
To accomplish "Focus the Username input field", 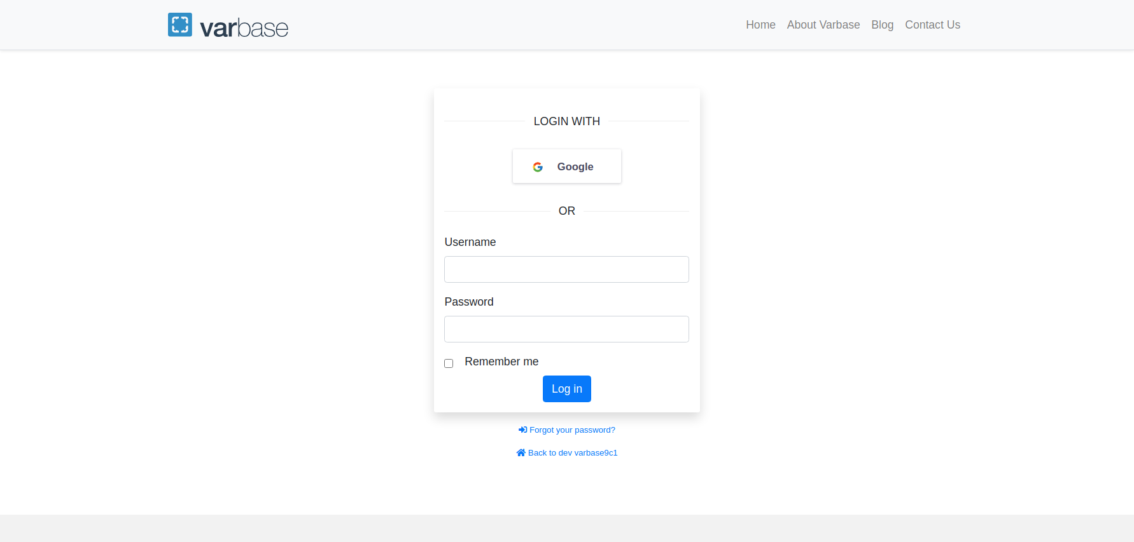I will (566, 269).
